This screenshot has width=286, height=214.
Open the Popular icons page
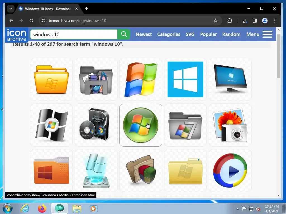(208, 34)
